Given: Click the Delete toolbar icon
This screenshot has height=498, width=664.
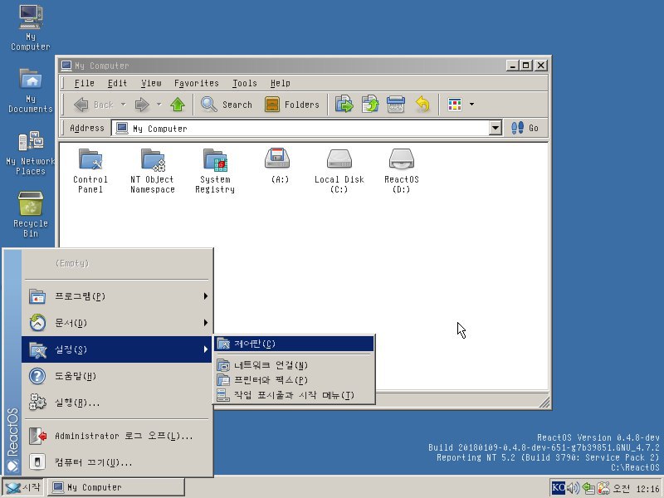Looking at the screenshot, I should [x=396, y=105].
